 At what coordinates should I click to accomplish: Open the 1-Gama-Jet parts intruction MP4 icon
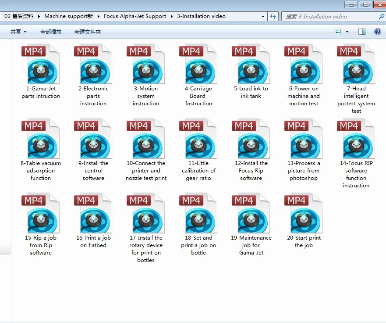click(41, 64)
